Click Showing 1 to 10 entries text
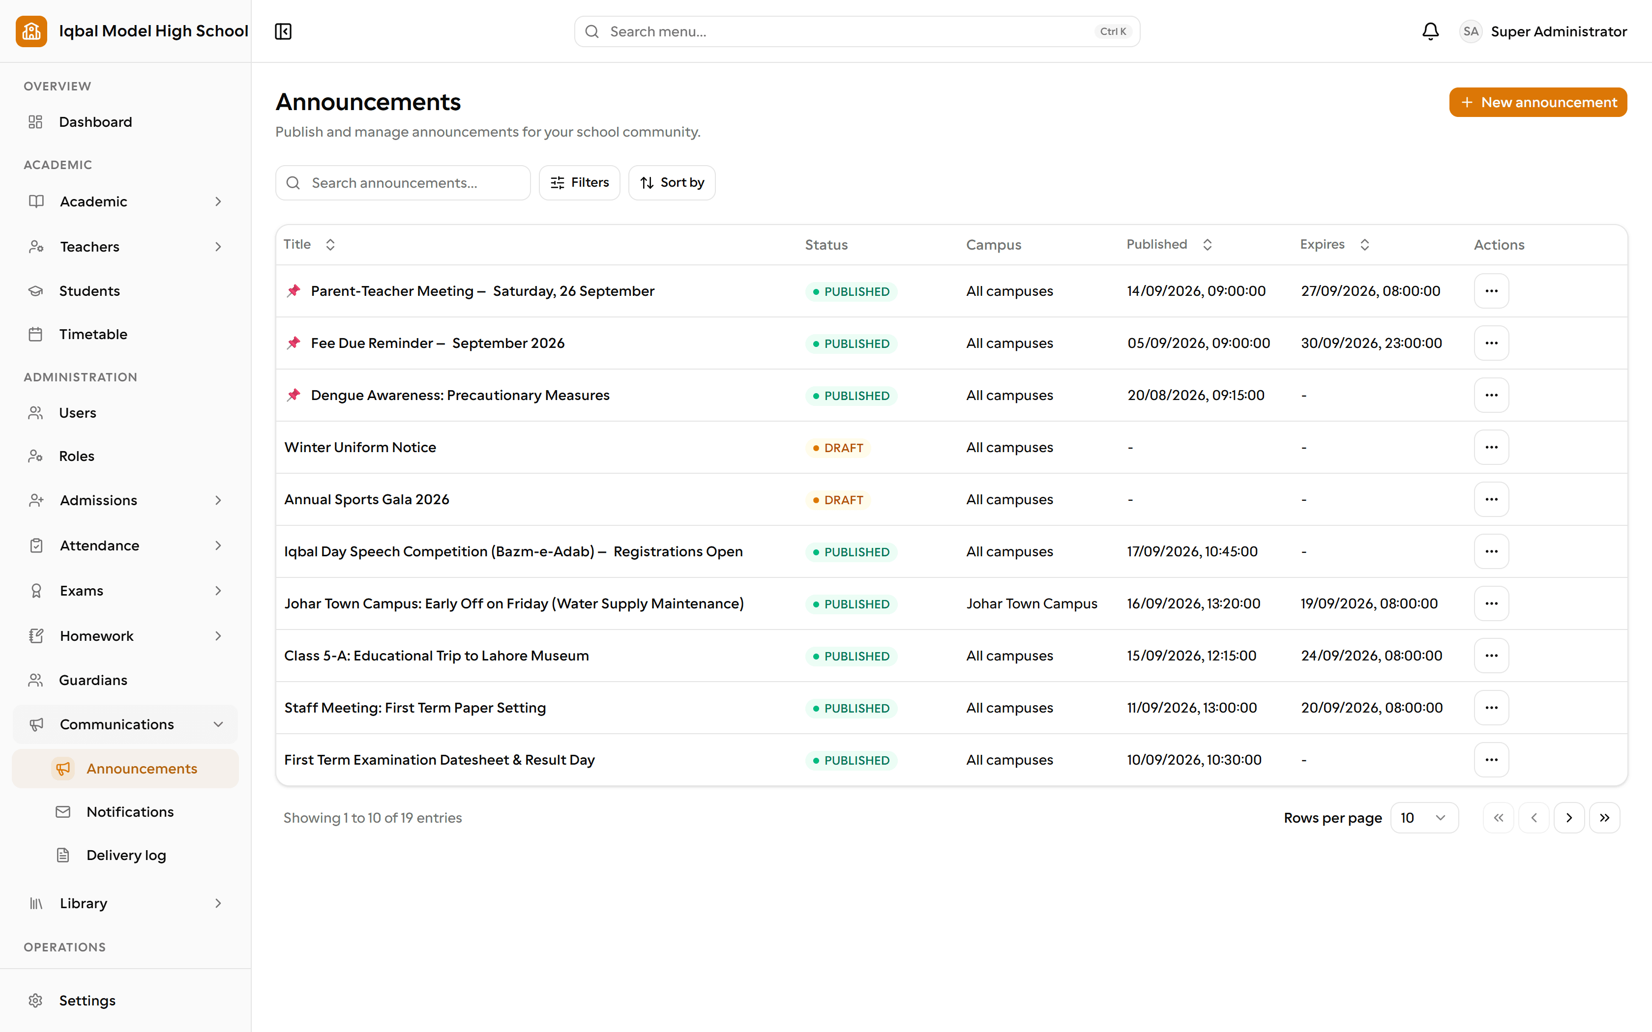This screenshot has height=1032, width=1652. 373,818
